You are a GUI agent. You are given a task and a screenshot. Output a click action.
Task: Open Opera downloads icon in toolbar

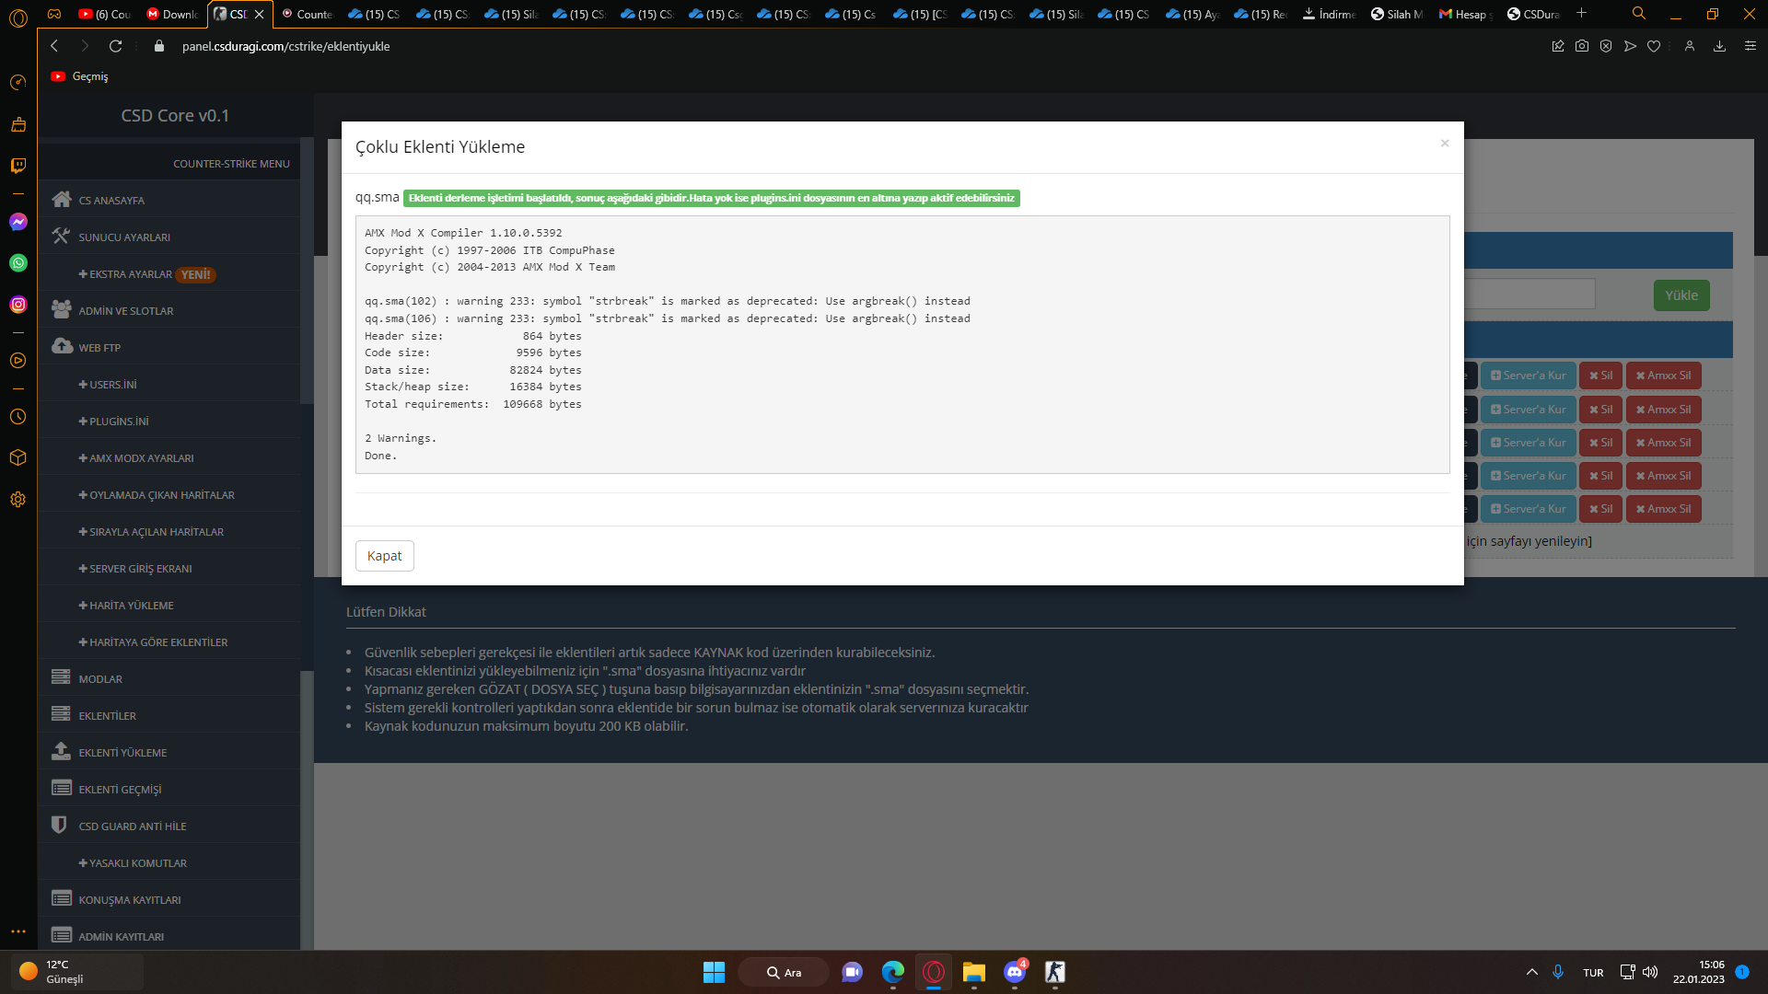point(1719,46)
